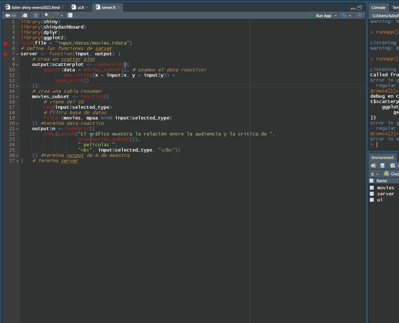The height and width of the screenshot is (323, 399).
Task: Select the Environment tab
Action: [x=383, y=158]
